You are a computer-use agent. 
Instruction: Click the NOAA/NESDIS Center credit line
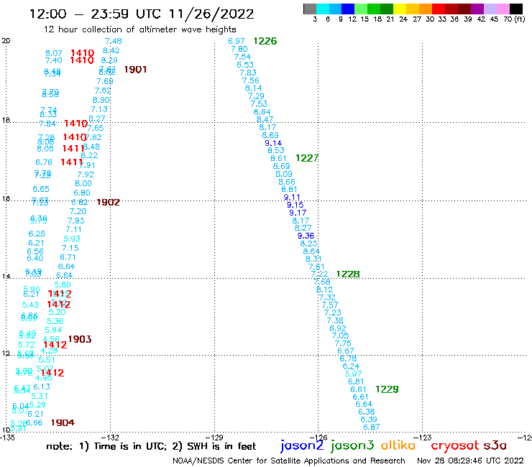(x=289, y=461)
